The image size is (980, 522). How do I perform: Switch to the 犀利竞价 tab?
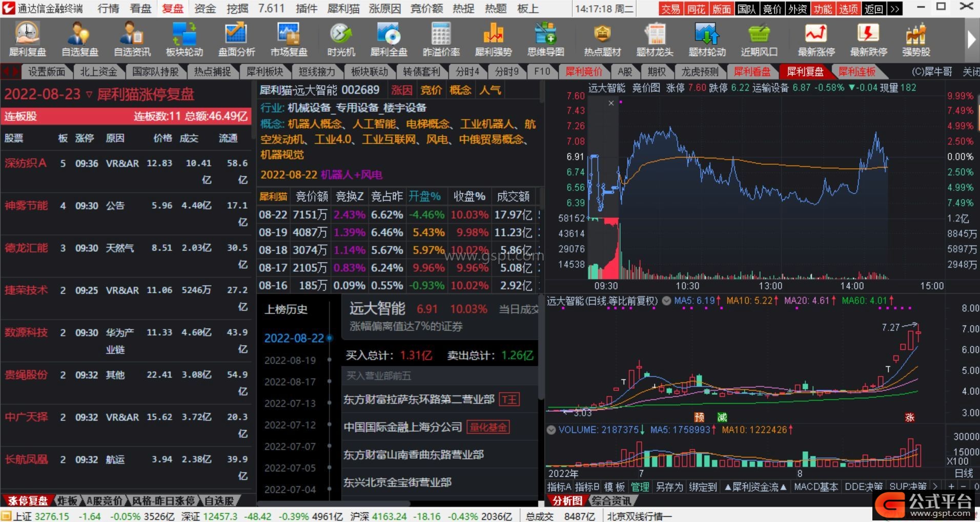pyautogui.click(x=583, y=72)
